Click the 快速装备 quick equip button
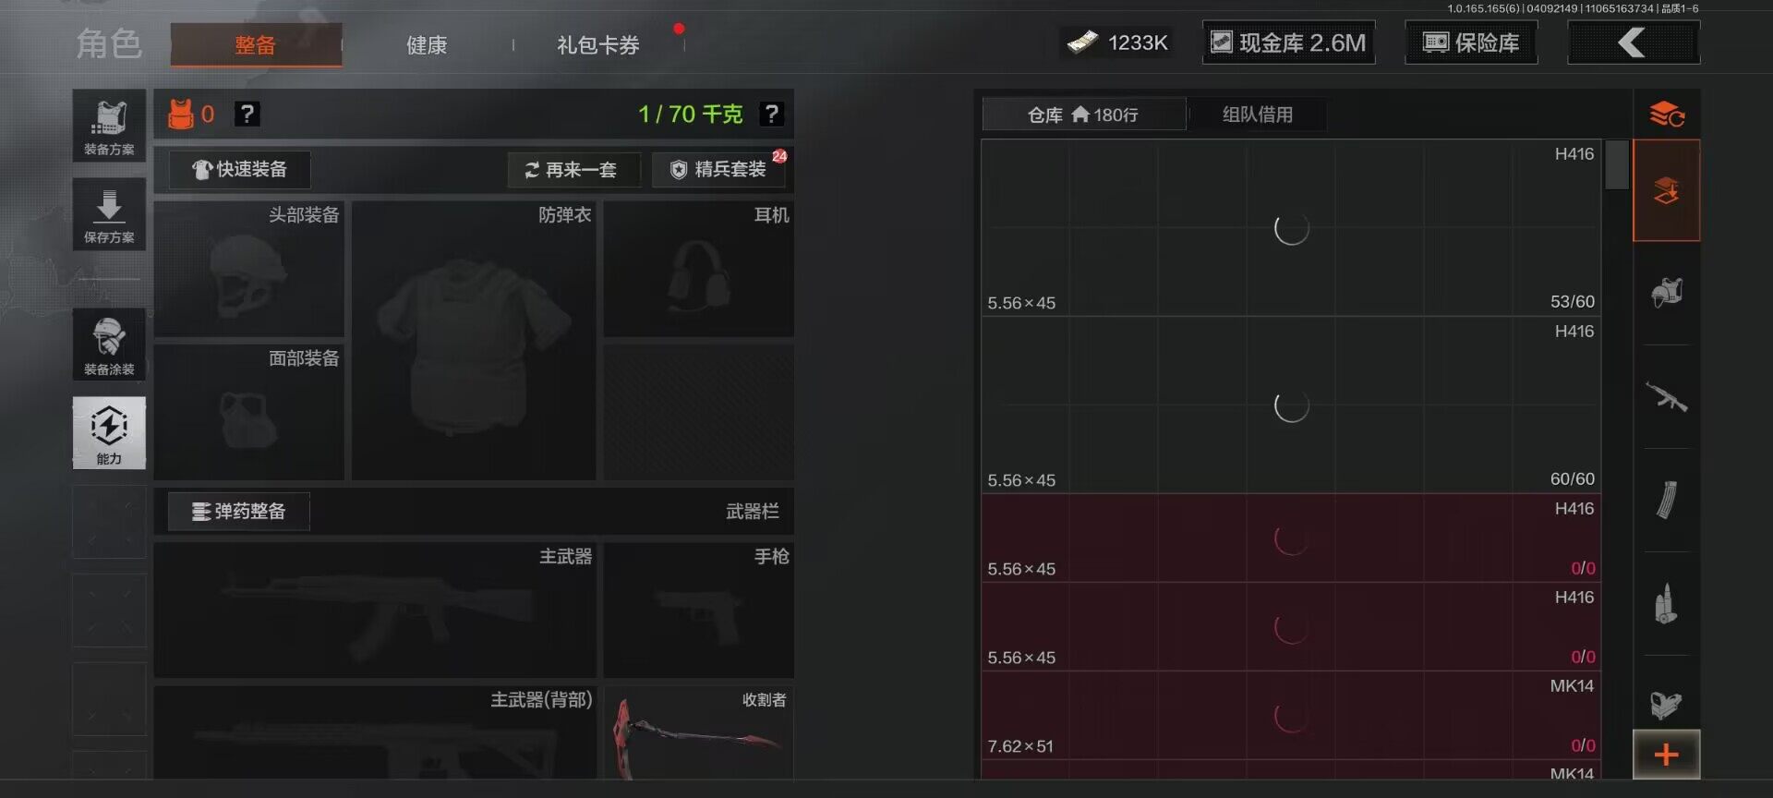Viewport: 1773px width, 798px height. point(239,170)
